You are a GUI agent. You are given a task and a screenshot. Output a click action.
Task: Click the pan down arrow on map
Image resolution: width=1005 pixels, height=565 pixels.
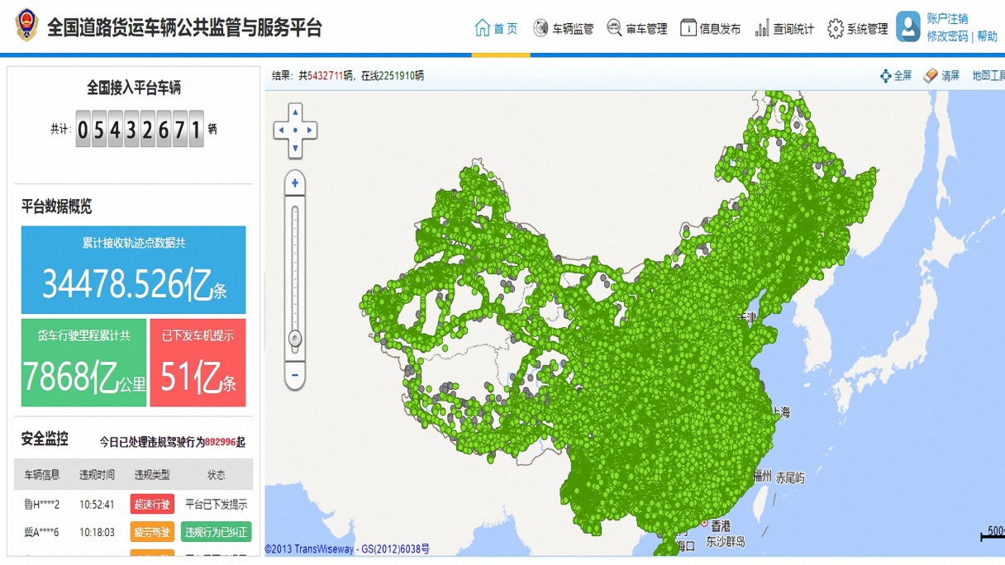(x=295, y=149)
